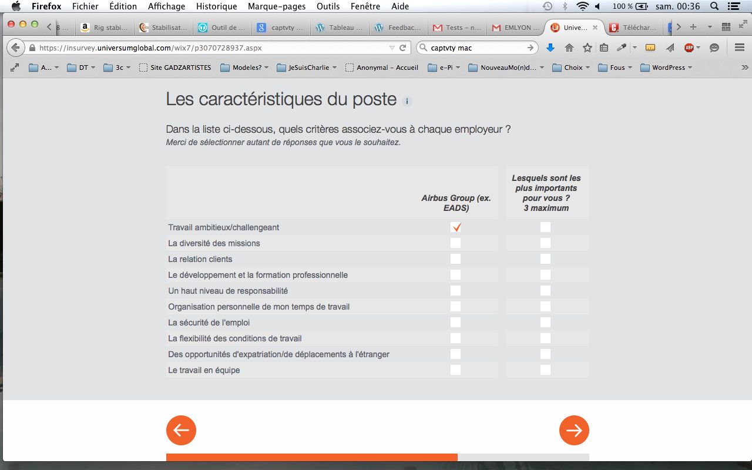Close the Universum survey tab
The image size is (752, 470).
click(x=595, y=27)
